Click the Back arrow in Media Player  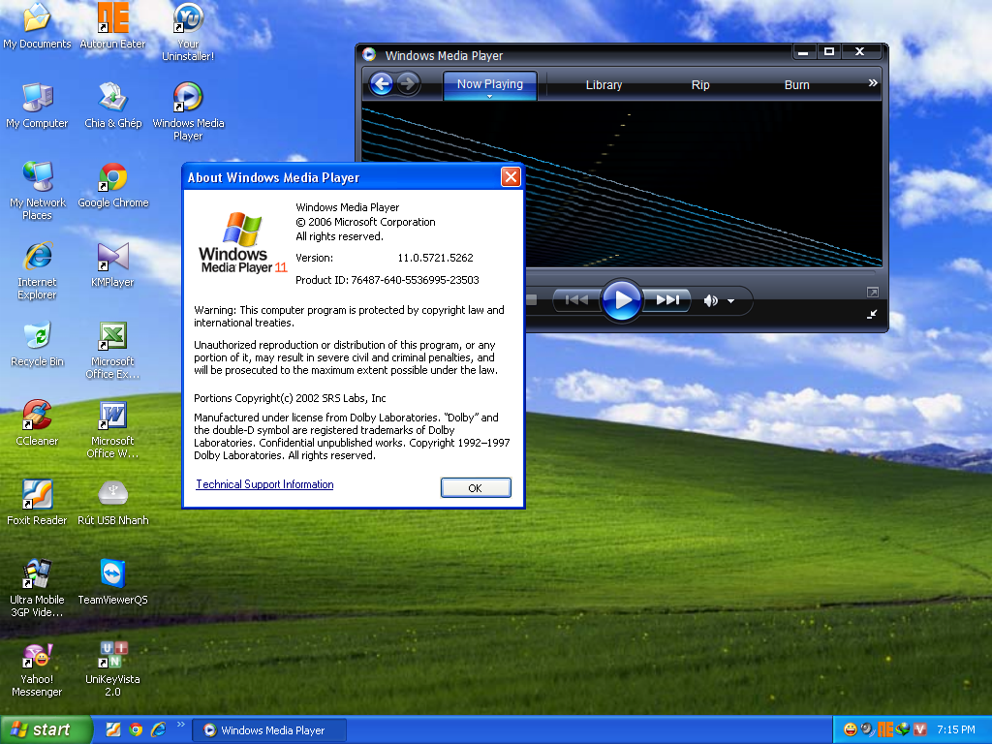[382, 84]
